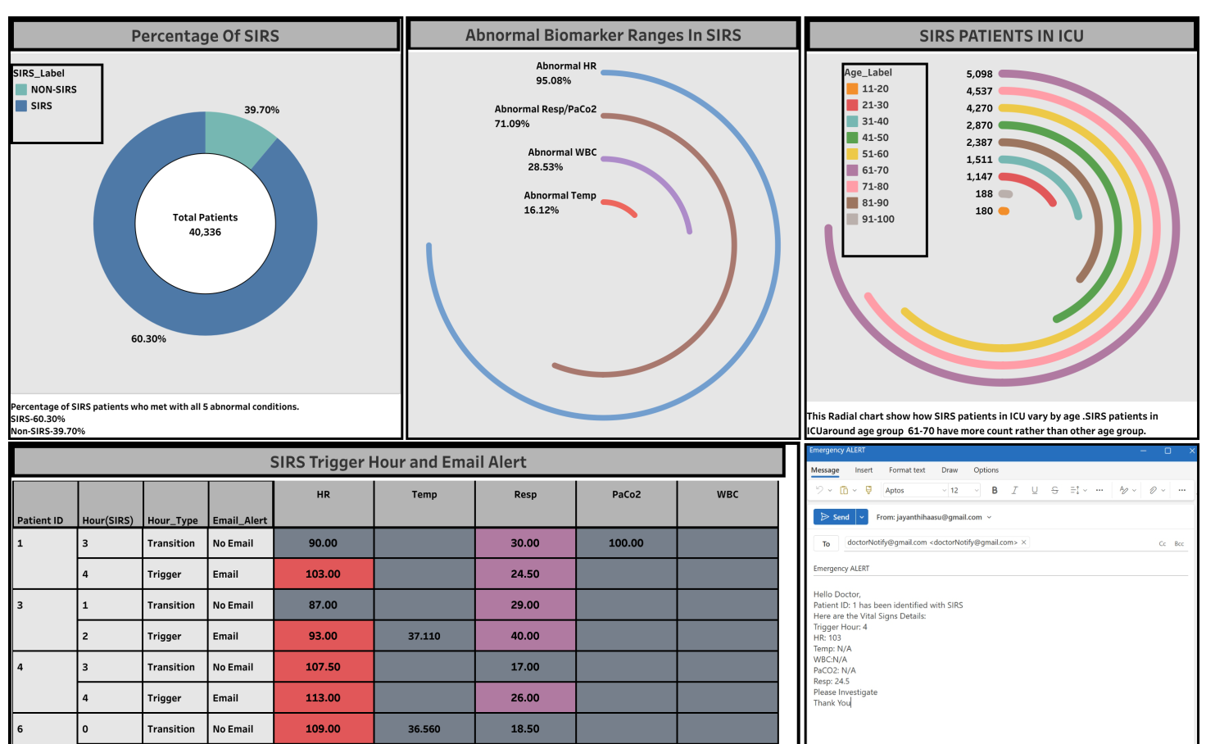The image size is (1206, 744).
Task: Toggle Underline formatting in email
Action: pyautogui.click(x=1035, y=490)
